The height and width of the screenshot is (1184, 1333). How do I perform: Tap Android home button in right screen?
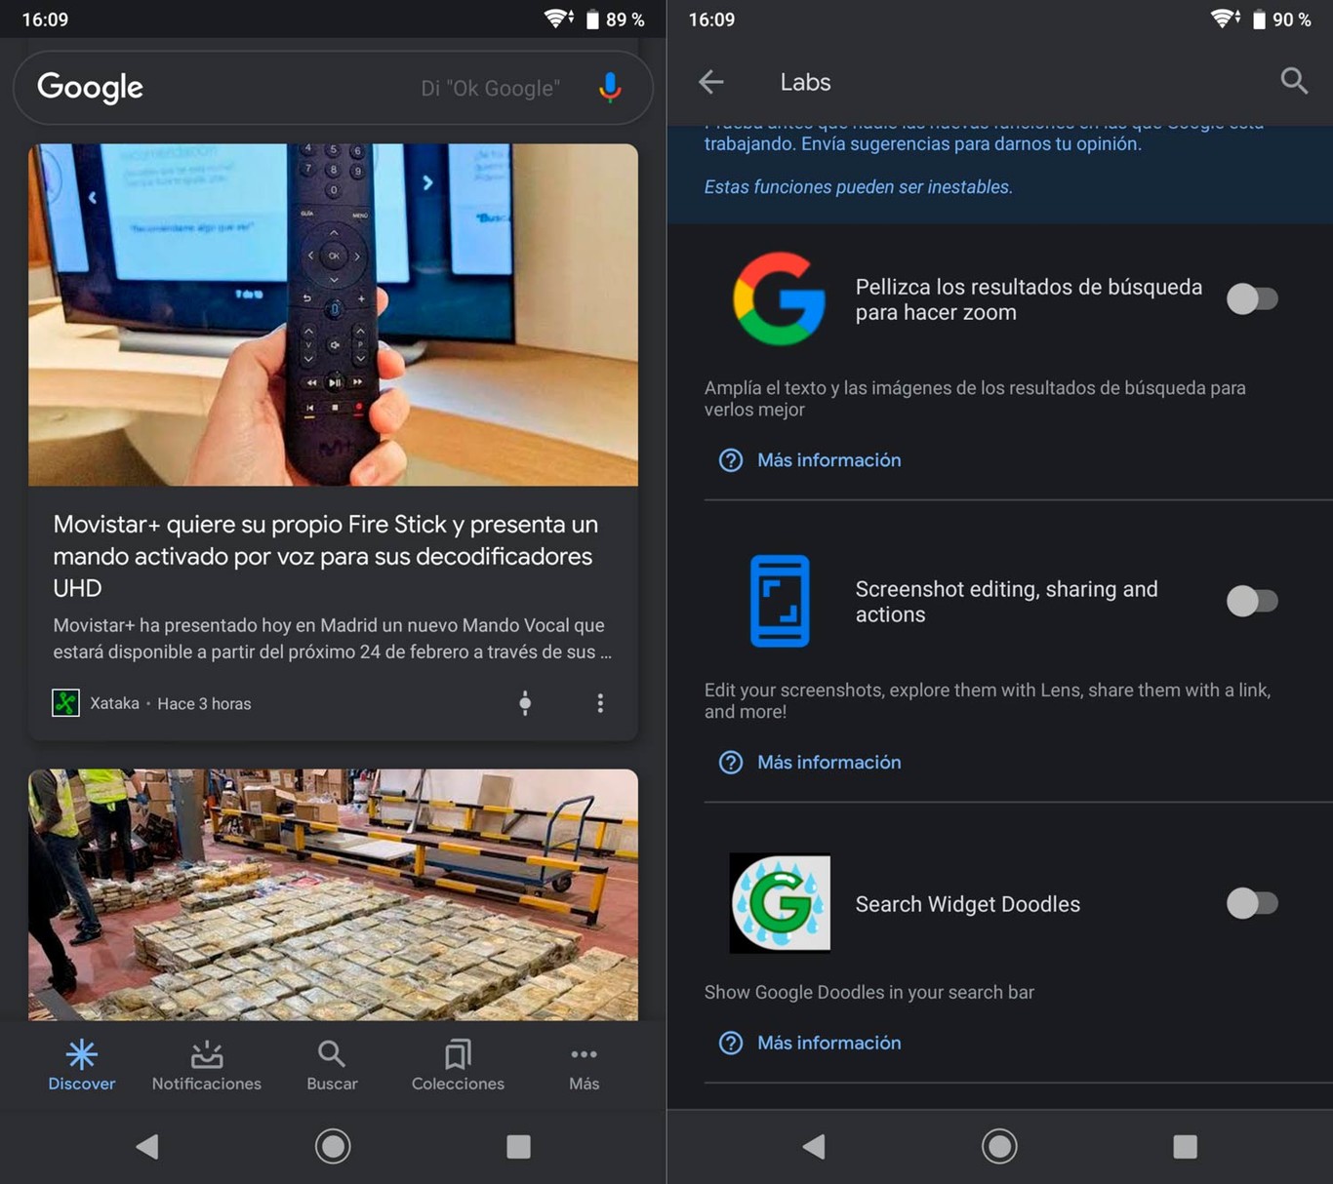[x=999, y=1146]
